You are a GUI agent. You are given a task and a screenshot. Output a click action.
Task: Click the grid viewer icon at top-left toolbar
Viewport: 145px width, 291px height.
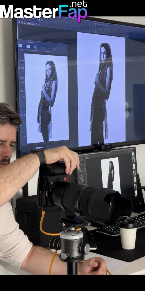(x=19, y=22)
